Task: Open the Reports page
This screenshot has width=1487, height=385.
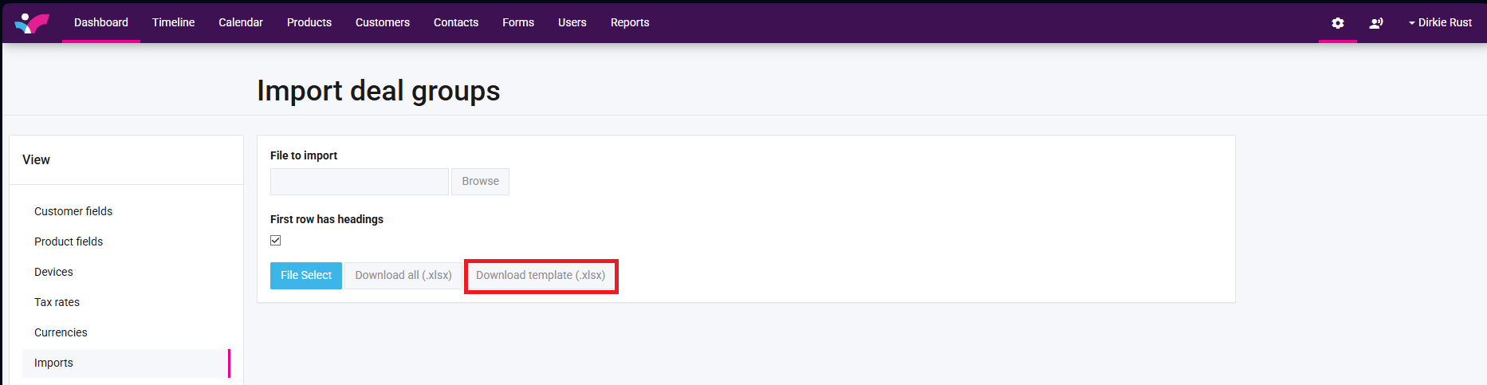Action: coord(630,22)
